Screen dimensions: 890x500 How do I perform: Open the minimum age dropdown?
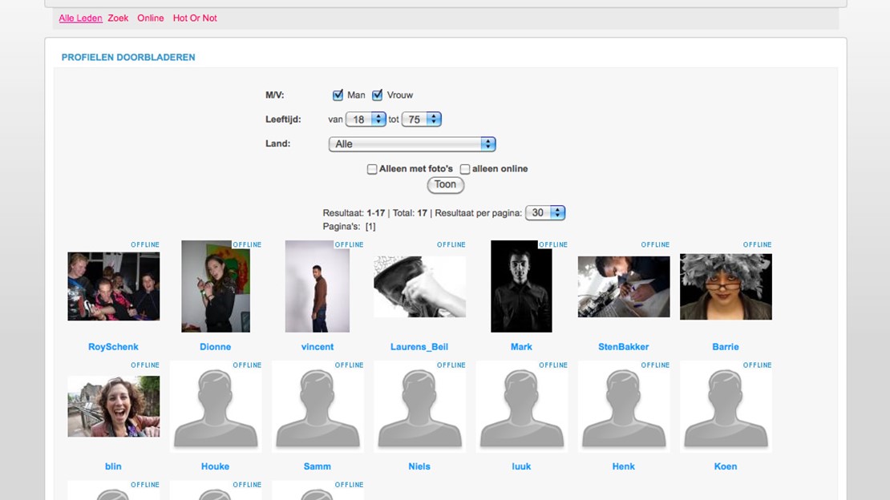[x=366, y=119]
